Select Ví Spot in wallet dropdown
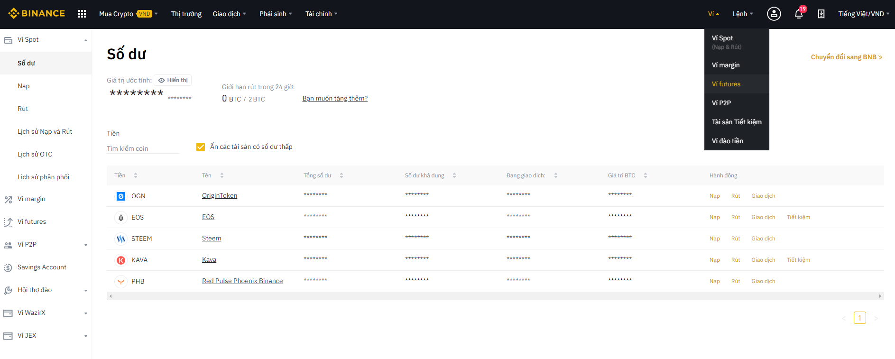Screen dimensions: 895x359 (737, 42)
